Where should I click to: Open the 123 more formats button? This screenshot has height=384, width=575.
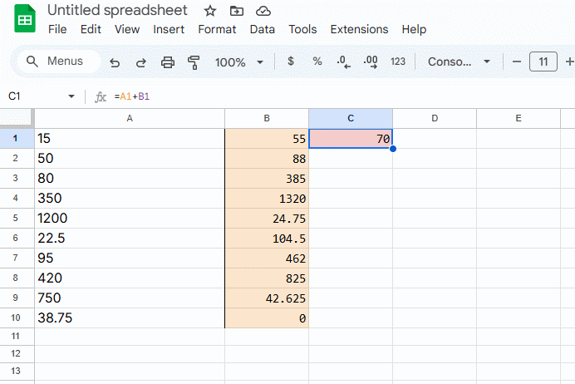coord(398,62)
